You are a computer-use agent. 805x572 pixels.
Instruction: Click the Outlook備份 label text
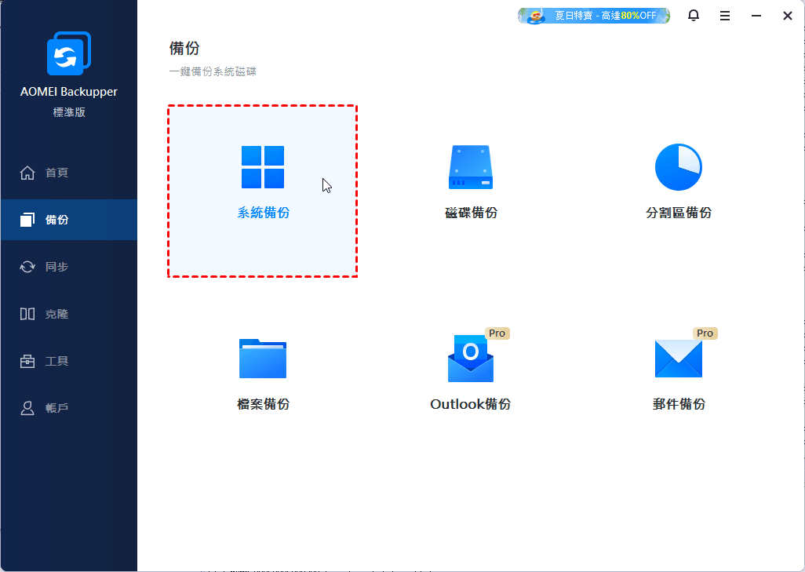[x=470, y=404]
